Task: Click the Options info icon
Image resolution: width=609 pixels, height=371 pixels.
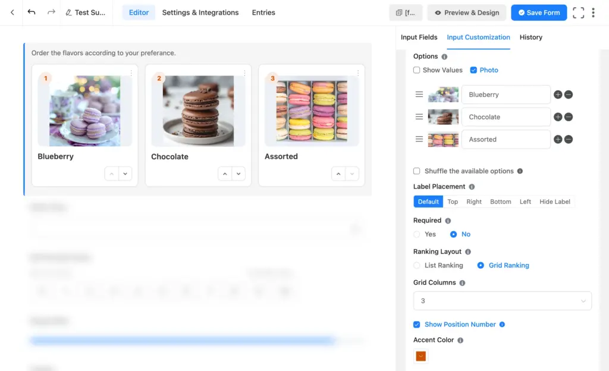Action: (444, 56)
